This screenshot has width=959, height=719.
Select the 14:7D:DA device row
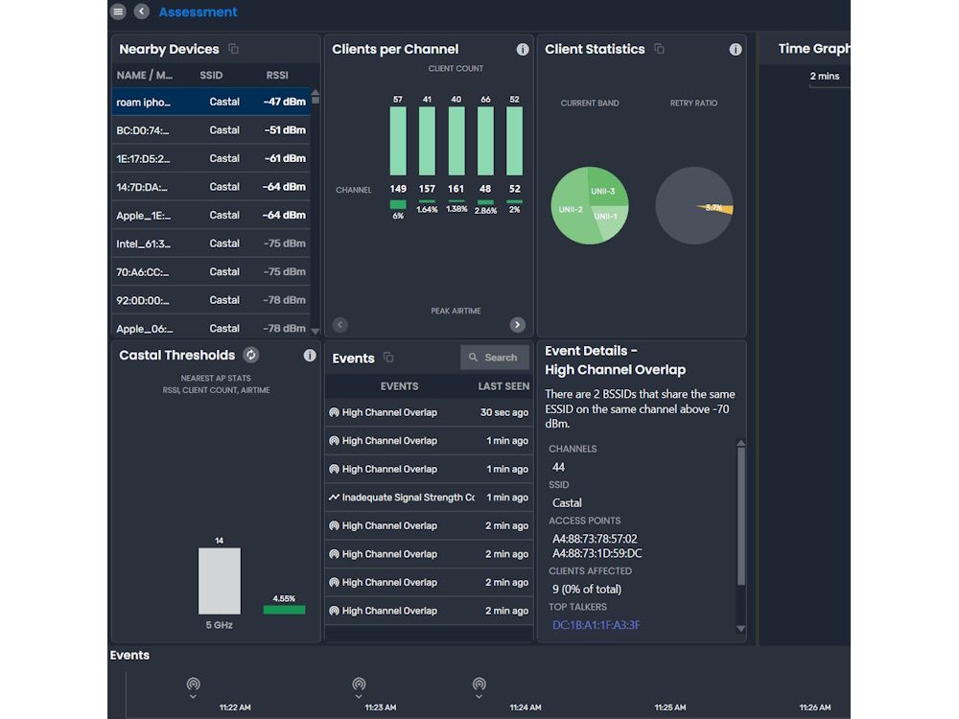click(x=211, y=187)
